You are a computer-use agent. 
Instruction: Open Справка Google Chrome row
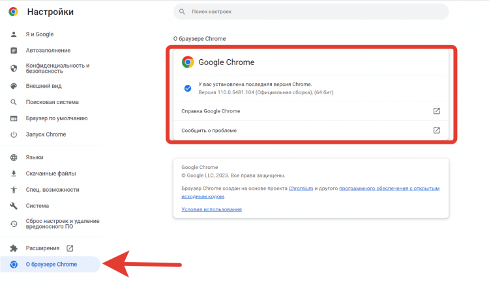(311, 111)
